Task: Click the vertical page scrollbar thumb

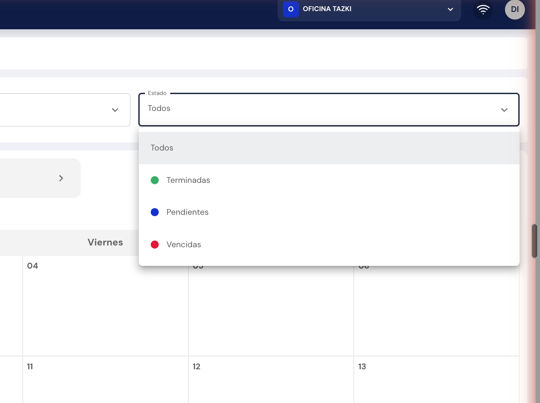Action: 535,241
